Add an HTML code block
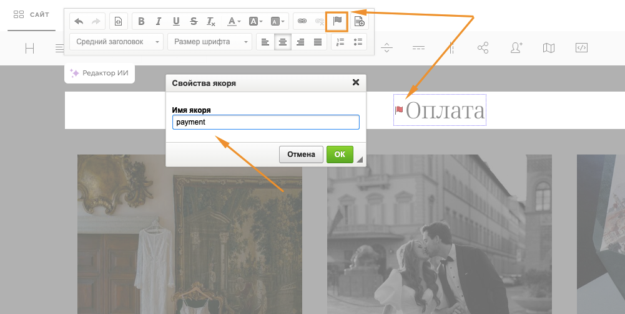The height and width of the screenshot is (314, 625). pyautogui.click(x=581, y=48)
